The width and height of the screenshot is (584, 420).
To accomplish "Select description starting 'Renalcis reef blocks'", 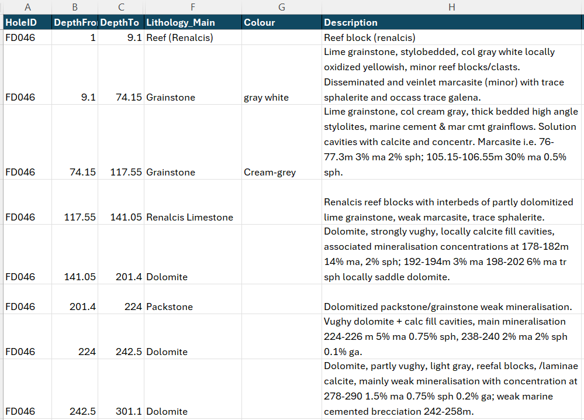I will click(x=451, y=202).
